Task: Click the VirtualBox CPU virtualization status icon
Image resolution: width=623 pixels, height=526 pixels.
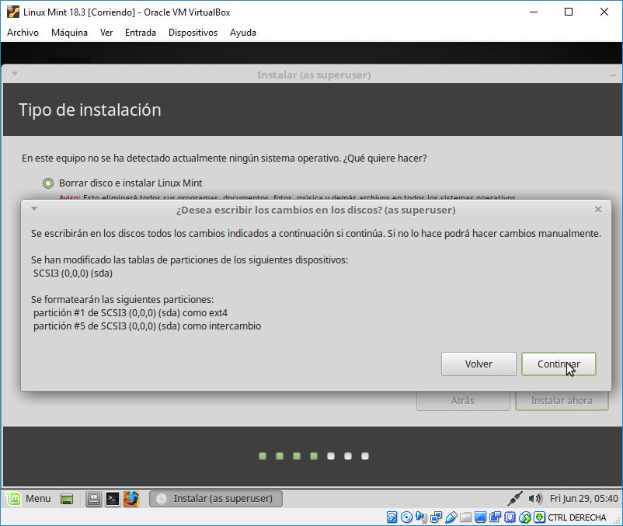Action: point(510,517)
